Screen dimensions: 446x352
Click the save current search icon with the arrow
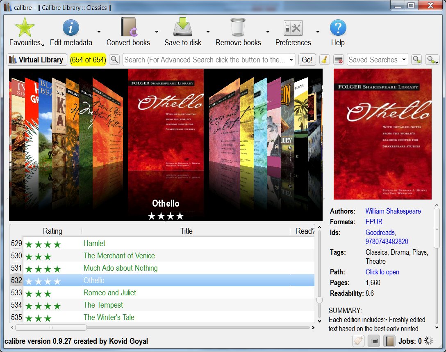click(432, 60)
